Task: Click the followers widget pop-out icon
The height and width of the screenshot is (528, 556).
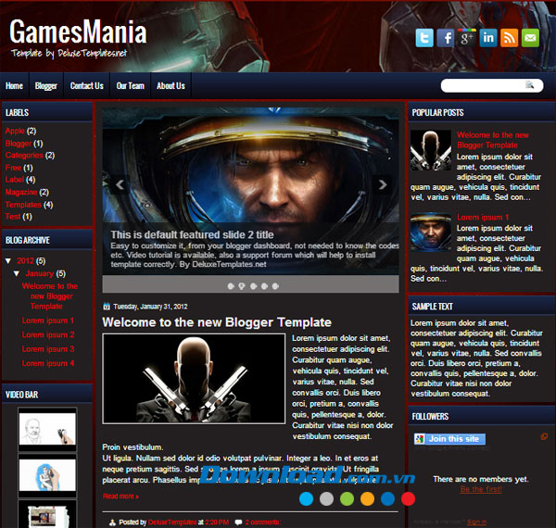Action: (544, 436)
